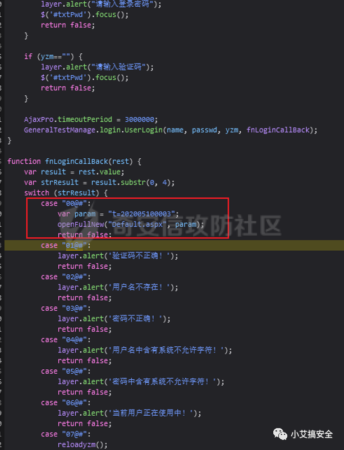
Task: Click the fnLoginCallBack function name in declaration
Action: point(76,161)
